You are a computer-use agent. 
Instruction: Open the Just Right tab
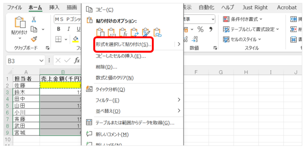(255, 7)
